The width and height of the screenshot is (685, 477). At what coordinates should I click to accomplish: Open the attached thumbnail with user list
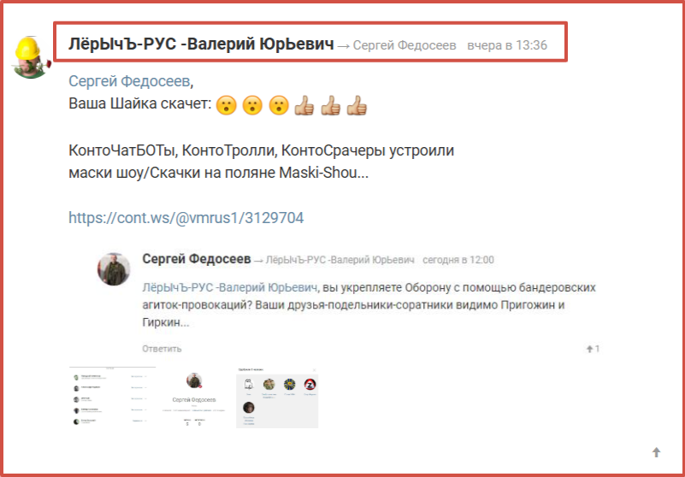click(x=112, y=397)
